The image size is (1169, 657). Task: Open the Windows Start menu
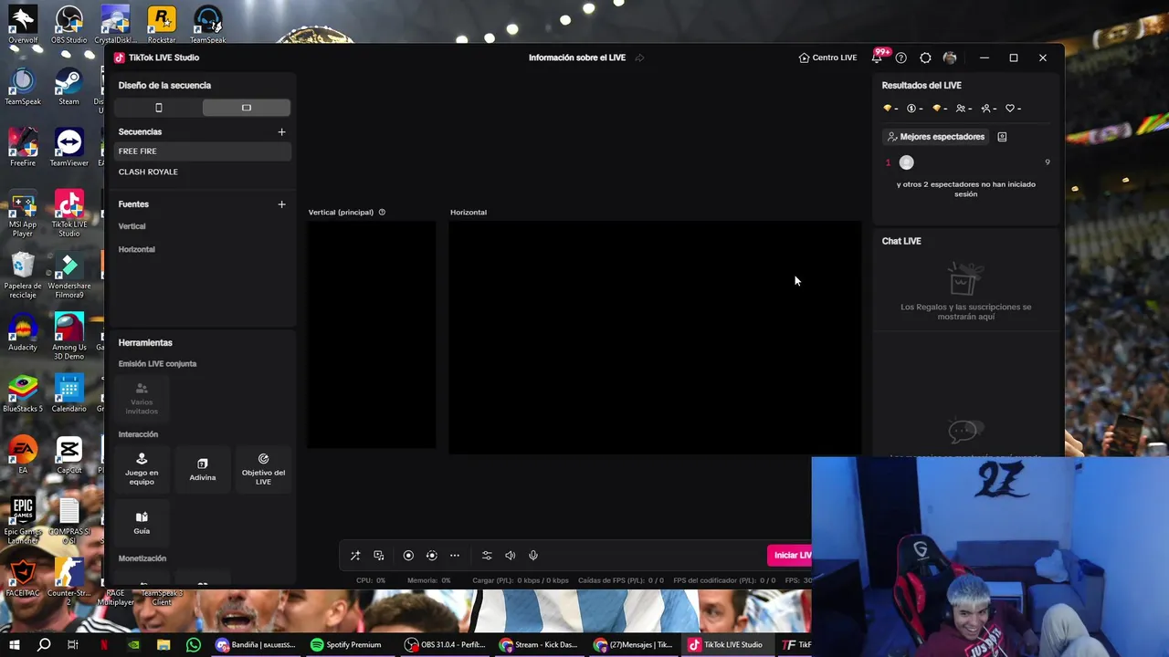click(14, 645)
